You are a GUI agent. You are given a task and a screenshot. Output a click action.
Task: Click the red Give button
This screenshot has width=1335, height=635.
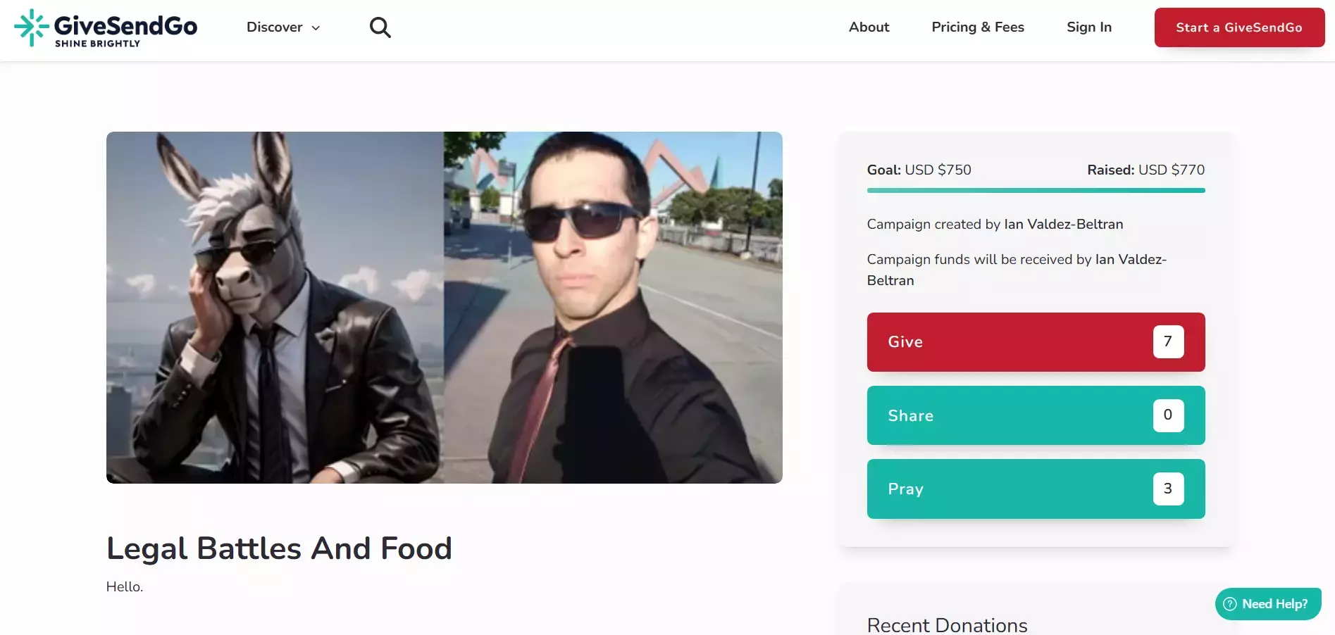[x=1036, y=342]
